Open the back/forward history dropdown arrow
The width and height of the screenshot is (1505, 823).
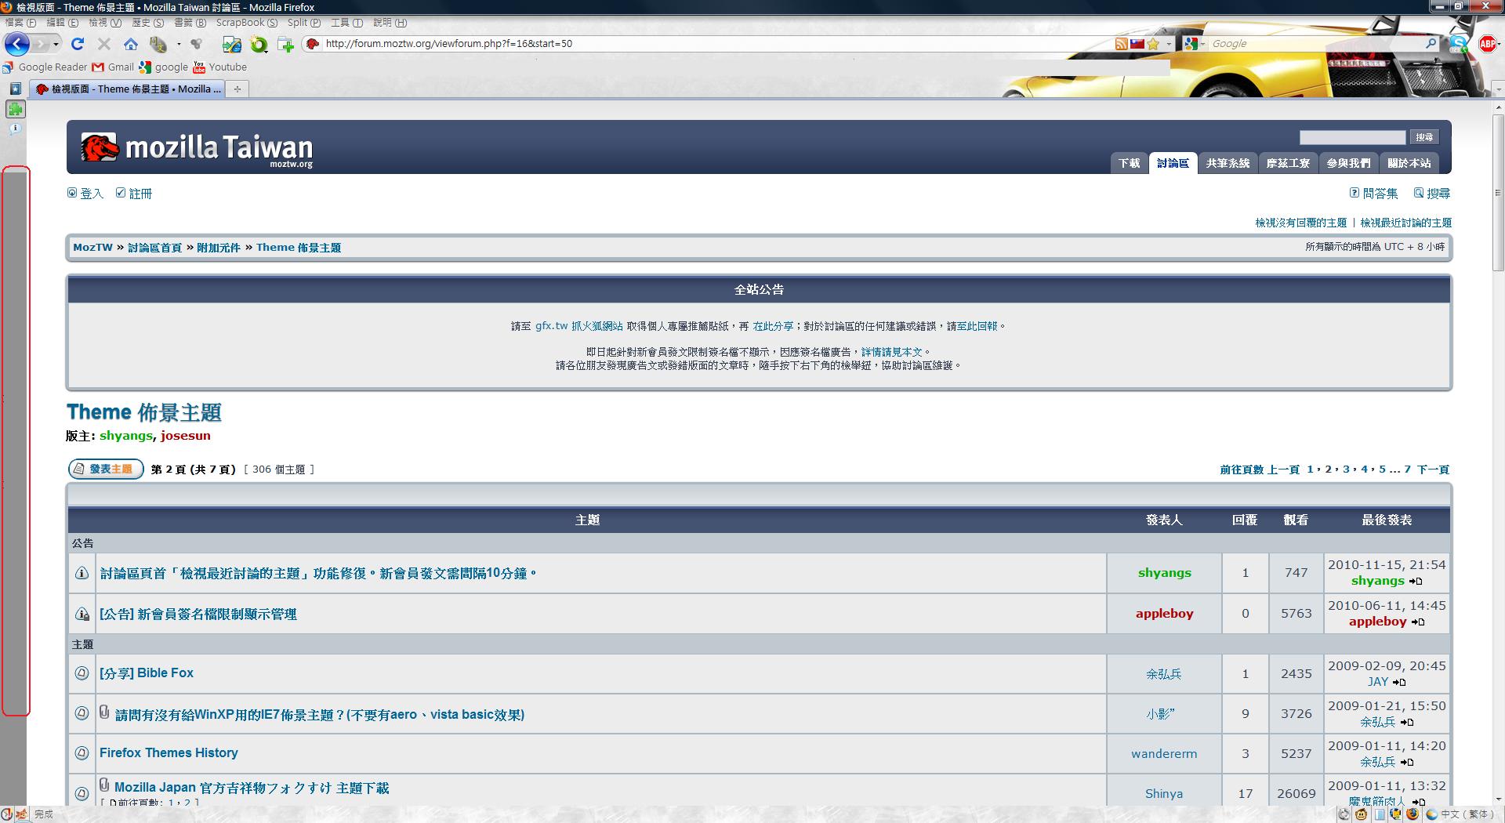pos(56,45)
